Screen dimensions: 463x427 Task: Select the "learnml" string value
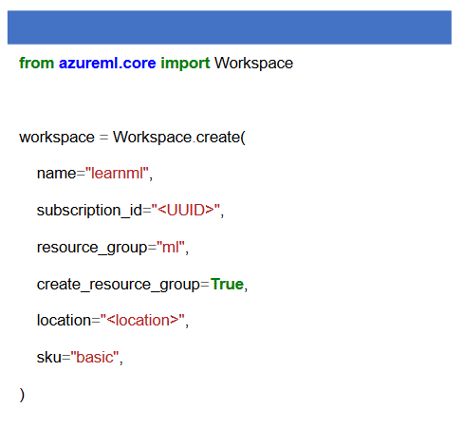click(x=117, y=173)
